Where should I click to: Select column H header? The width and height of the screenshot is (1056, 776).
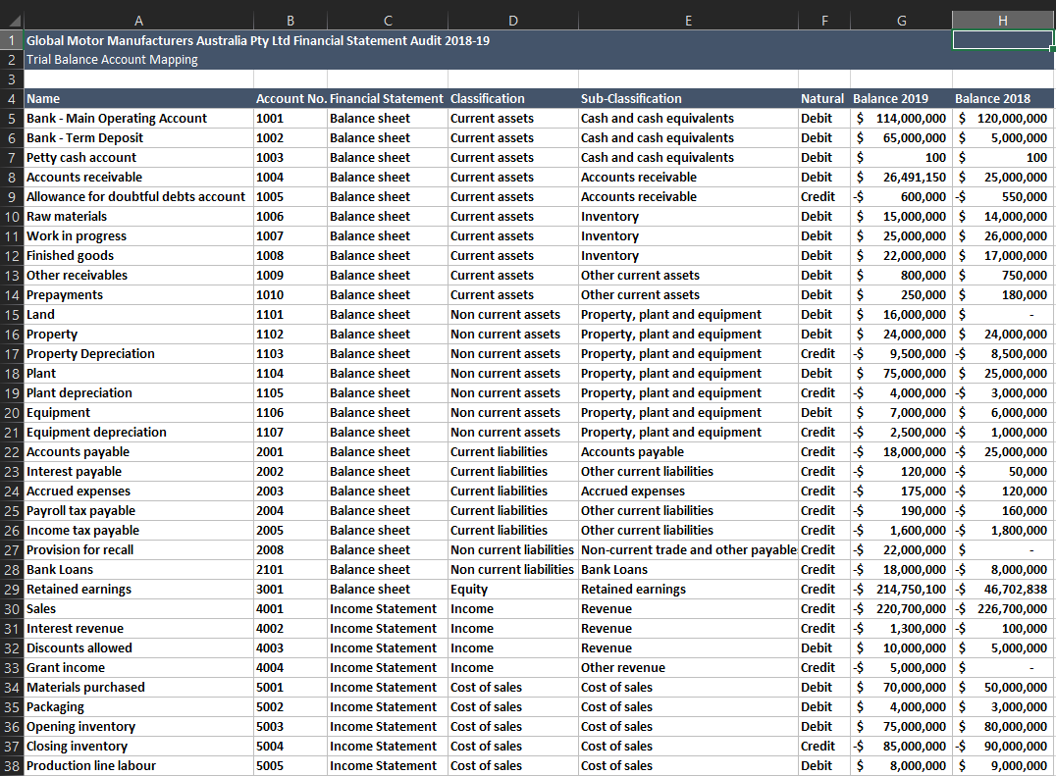point(1003,21)
